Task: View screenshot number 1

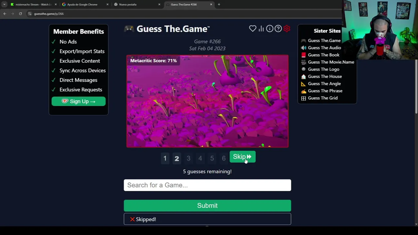Action: click(x=165, y=158)
